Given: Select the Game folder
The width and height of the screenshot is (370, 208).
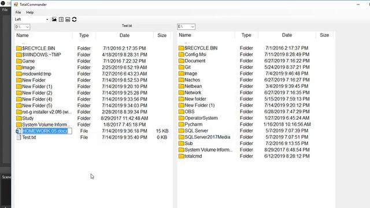Looking at the screenshot, I should pyautogui.click(x=25, y=61).
